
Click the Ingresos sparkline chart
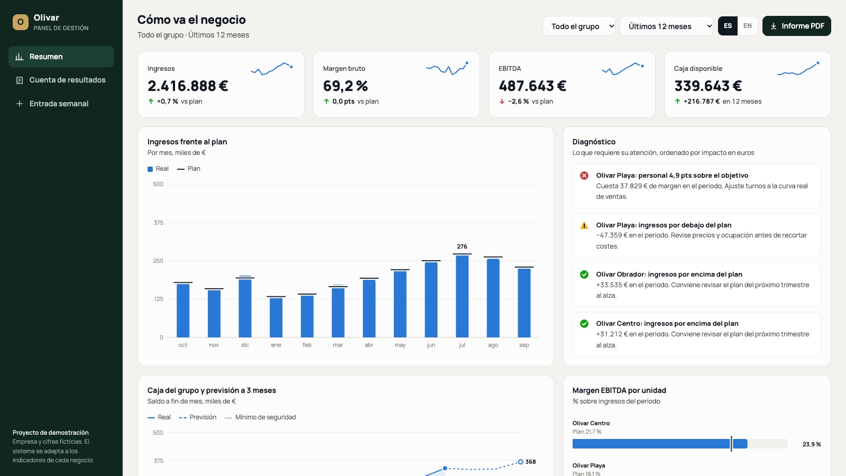pyautogui.click(x=272, y=69)
